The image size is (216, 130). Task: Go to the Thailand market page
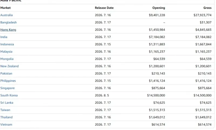[x=6, y=117]
